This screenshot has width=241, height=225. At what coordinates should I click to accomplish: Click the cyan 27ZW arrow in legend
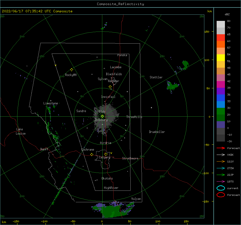click(x=221, y=168)
